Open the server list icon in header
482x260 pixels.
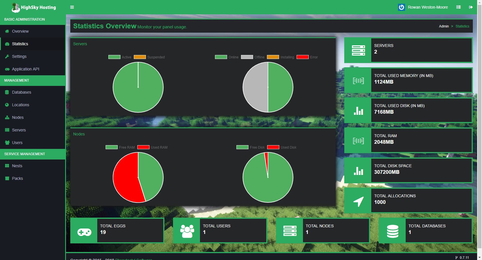pyautogui.click(x=458, y=7)
